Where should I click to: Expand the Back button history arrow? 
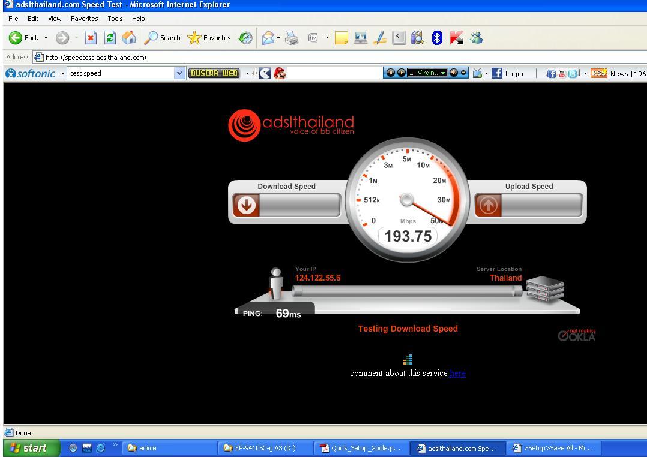[x=46, y=38]
